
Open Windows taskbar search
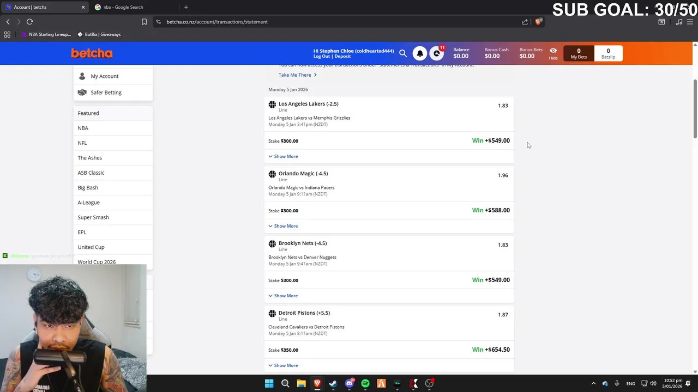coord(285,383)
